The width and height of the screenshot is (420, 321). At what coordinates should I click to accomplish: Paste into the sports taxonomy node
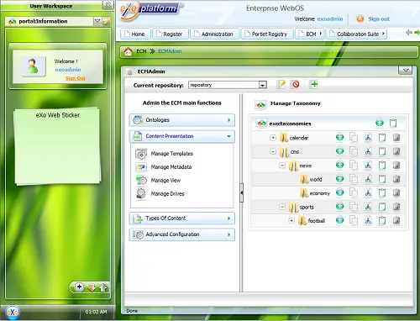(382, 207)
